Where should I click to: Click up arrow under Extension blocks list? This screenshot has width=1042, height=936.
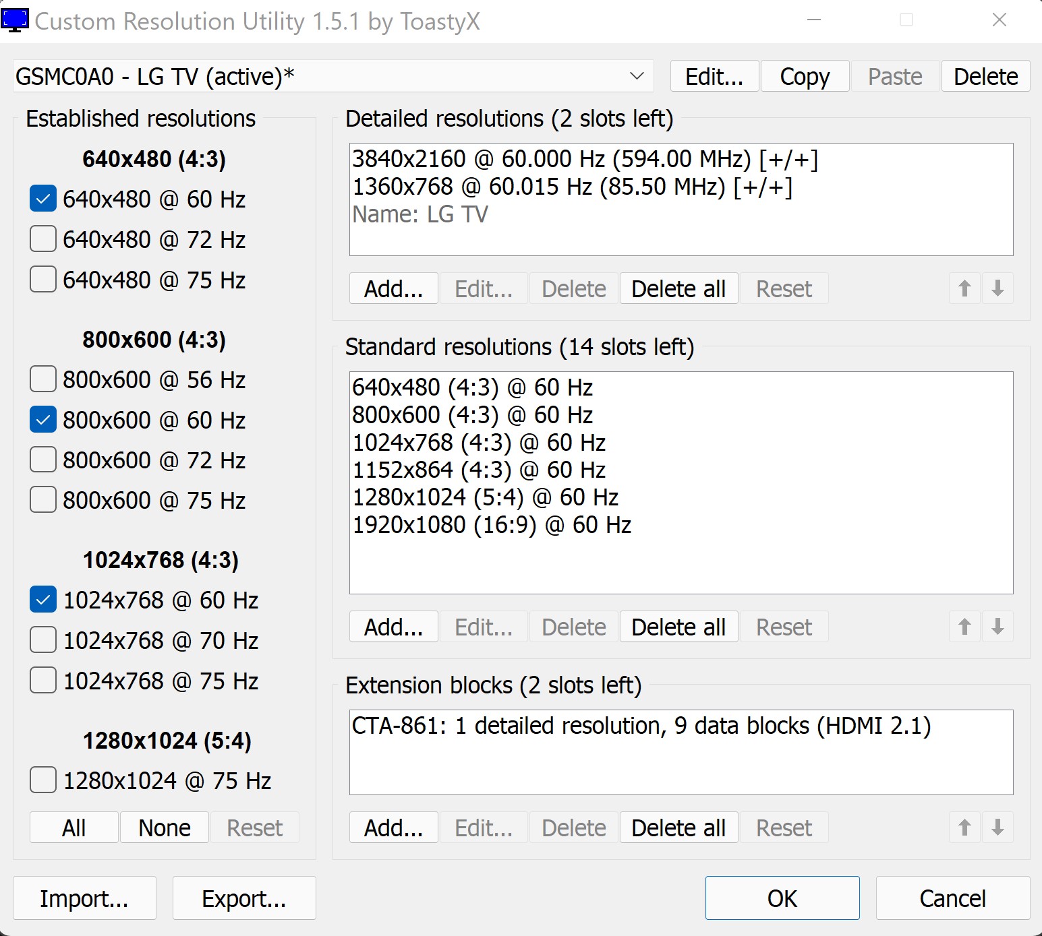(964, 828)
